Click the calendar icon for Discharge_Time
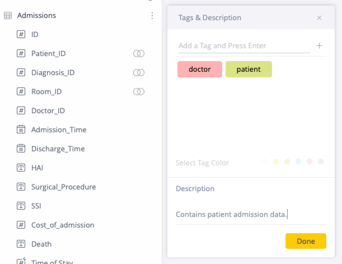This screenshot has width=342, height=264. point(21,149)
